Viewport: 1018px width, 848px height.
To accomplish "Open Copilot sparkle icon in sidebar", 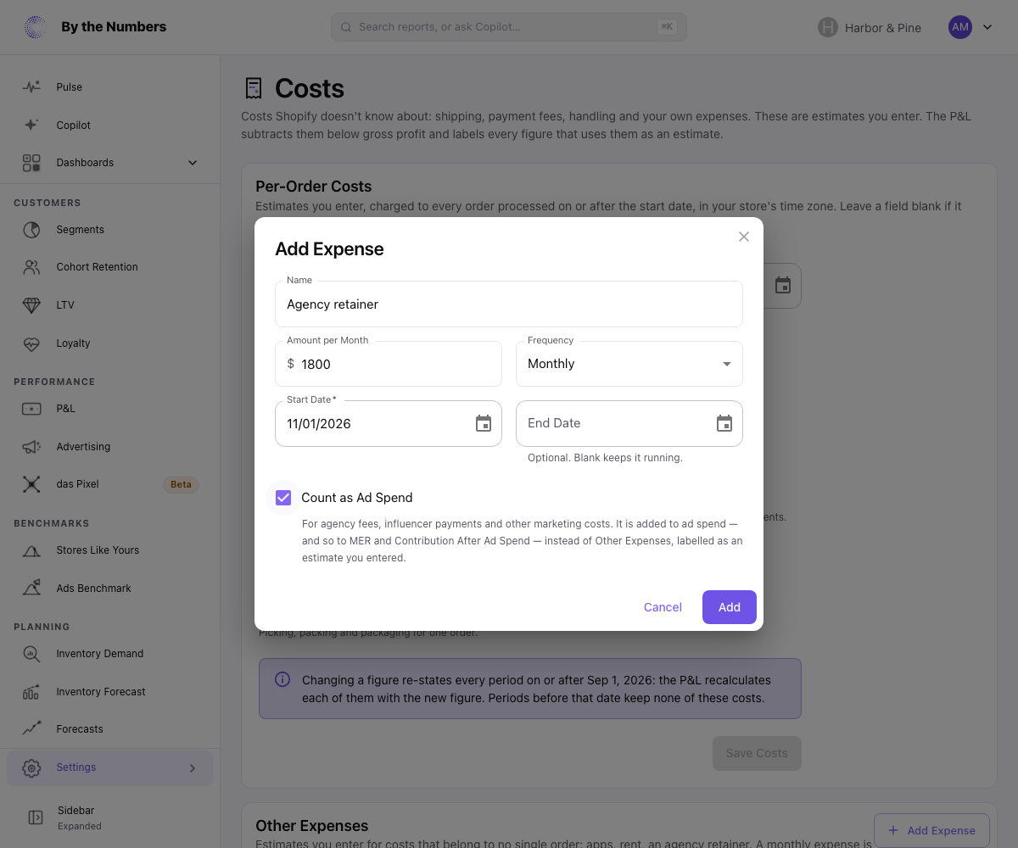I will click(31, 125).
